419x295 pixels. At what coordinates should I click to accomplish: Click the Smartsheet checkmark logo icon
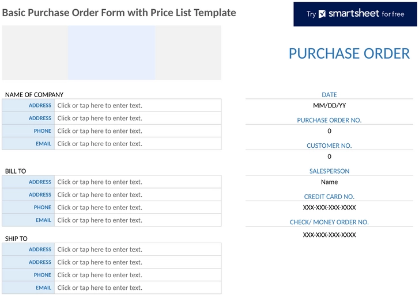pyautogui.click(x=322, y=14)
